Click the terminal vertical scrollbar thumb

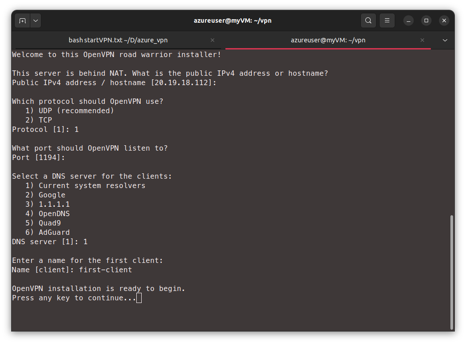tap(452, 272)
